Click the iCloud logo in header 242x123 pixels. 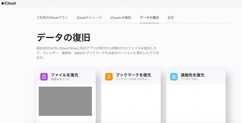[x=8, y=3]
